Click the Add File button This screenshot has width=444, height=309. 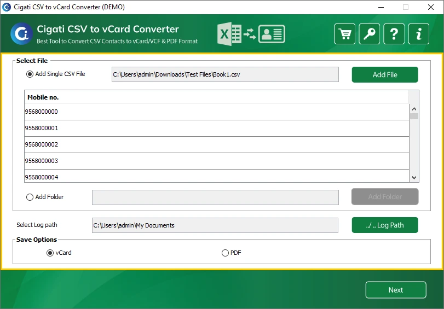point(385,75)
